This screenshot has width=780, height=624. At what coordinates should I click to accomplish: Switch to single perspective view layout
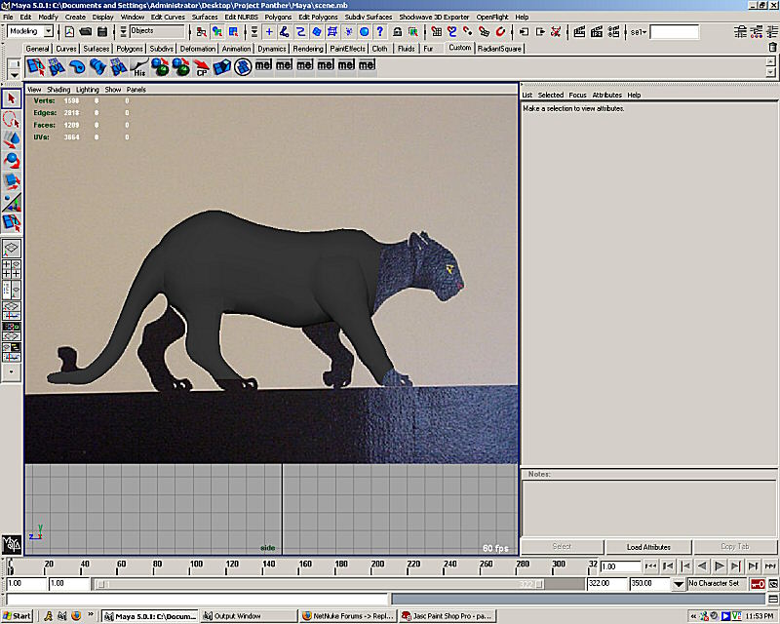(x=12, y=248)
